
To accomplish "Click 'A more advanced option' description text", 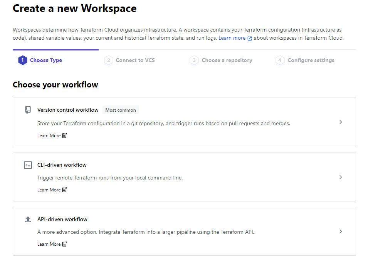I will (x=146, y=232).
